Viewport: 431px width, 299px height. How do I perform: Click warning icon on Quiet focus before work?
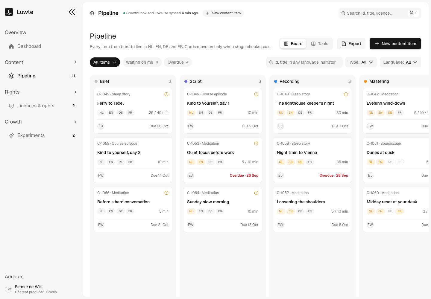click(x=256, y=144)
